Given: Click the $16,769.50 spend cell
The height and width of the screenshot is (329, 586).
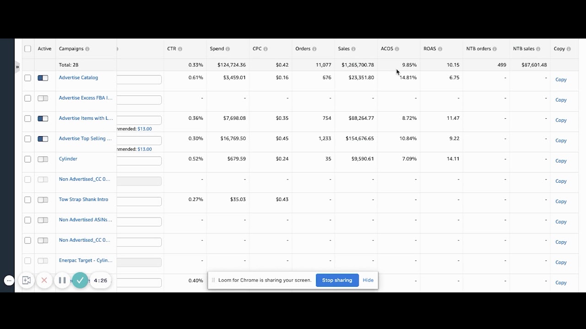Looking at the screenshot, I should (x=233, y=138).
